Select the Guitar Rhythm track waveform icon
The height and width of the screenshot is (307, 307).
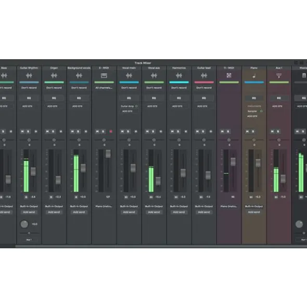pyautogui.click(x=29, y=75)
